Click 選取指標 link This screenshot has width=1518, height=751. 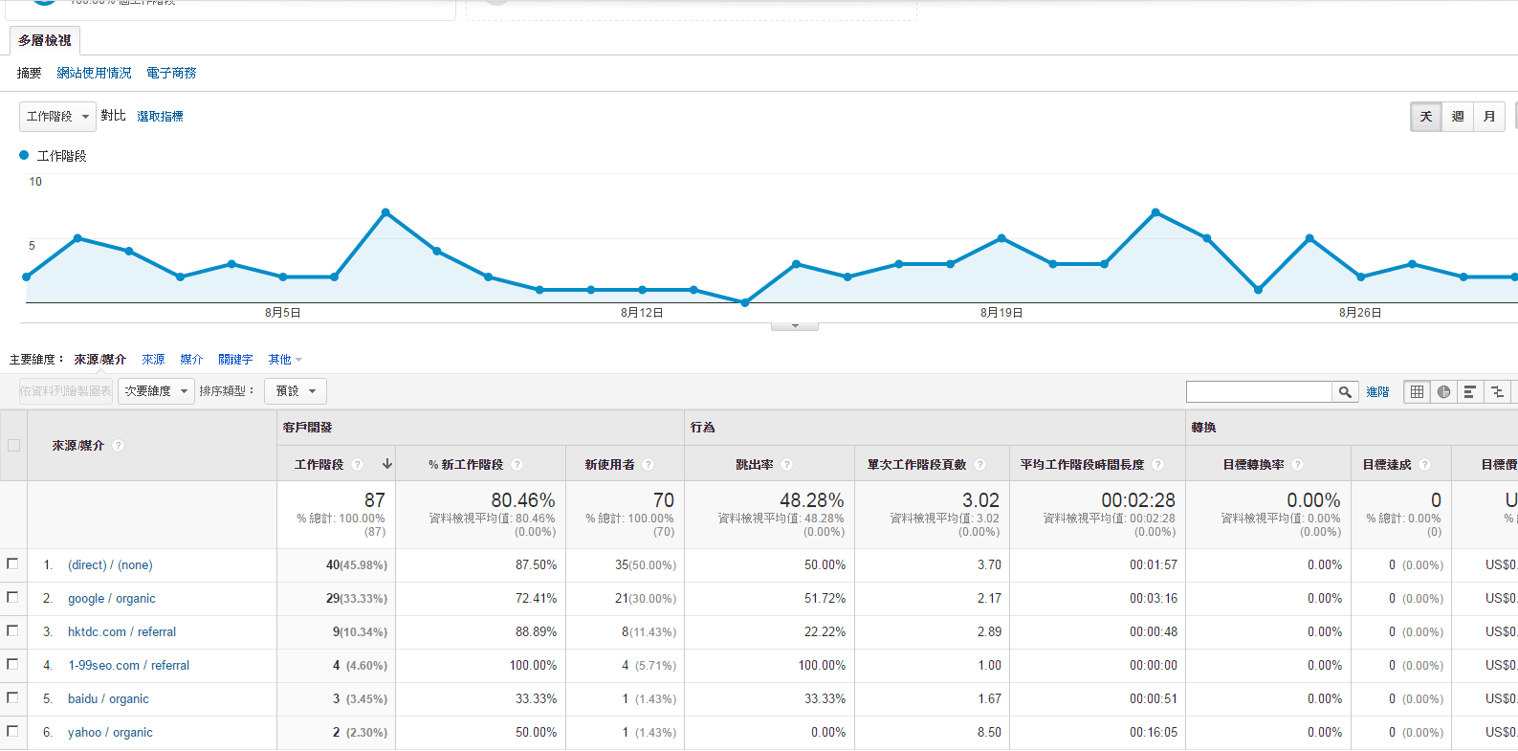[x=160, y=117]
